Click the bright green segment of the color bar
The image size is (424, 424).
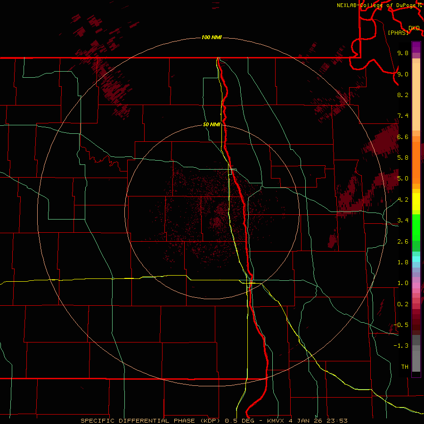click(416, 227)
